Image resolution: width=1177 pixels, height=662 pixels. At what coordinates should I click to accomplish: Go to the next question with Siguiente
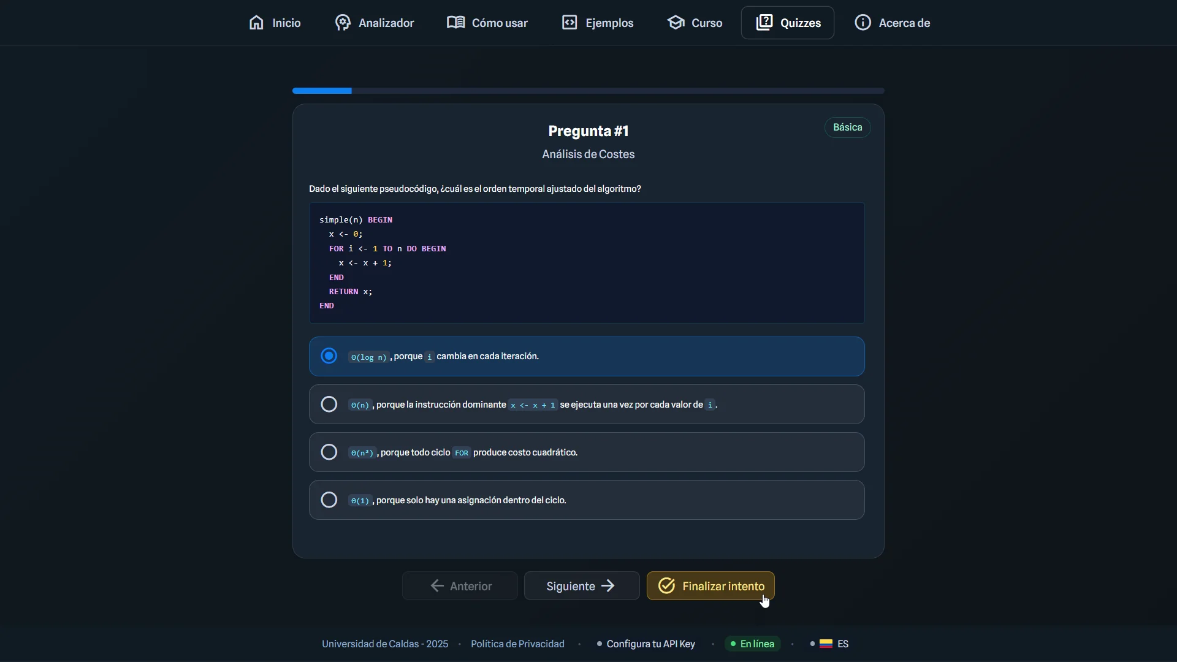pos(582,586)
